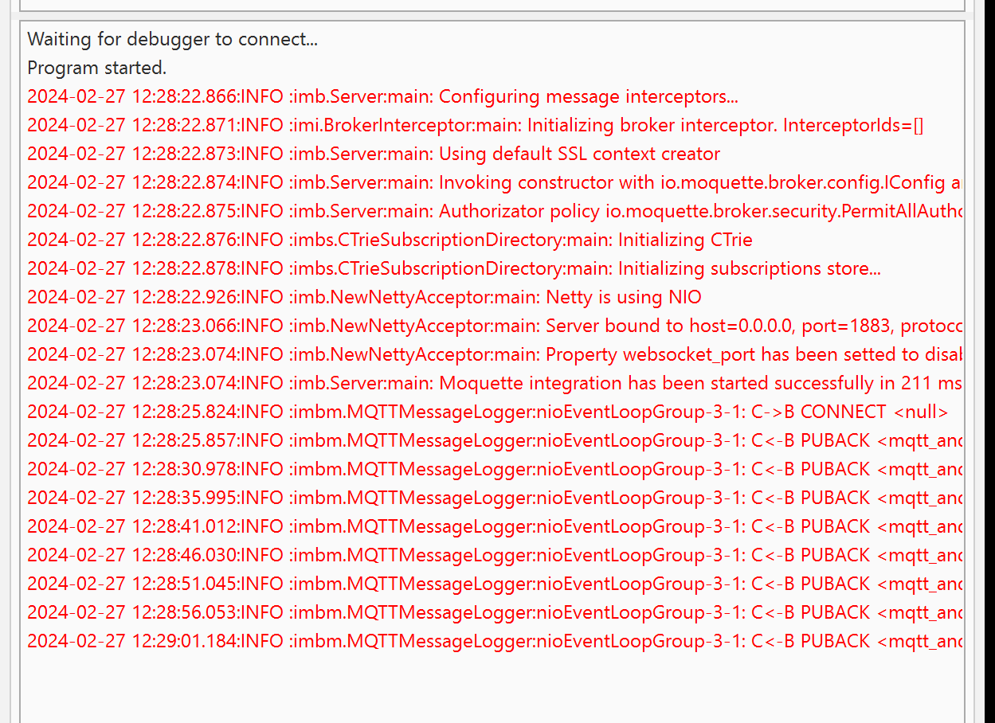Select the PUBACK entry timestamped 12:28:30.978
Viewport: 995px width, 723px height.
click(x=494, y=469)
